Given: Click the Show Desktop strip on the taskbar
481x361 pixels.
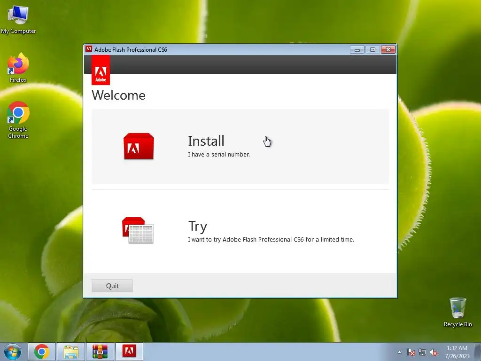Looking at the screenshot, I should pyautogui.click(x=477, y=352).
